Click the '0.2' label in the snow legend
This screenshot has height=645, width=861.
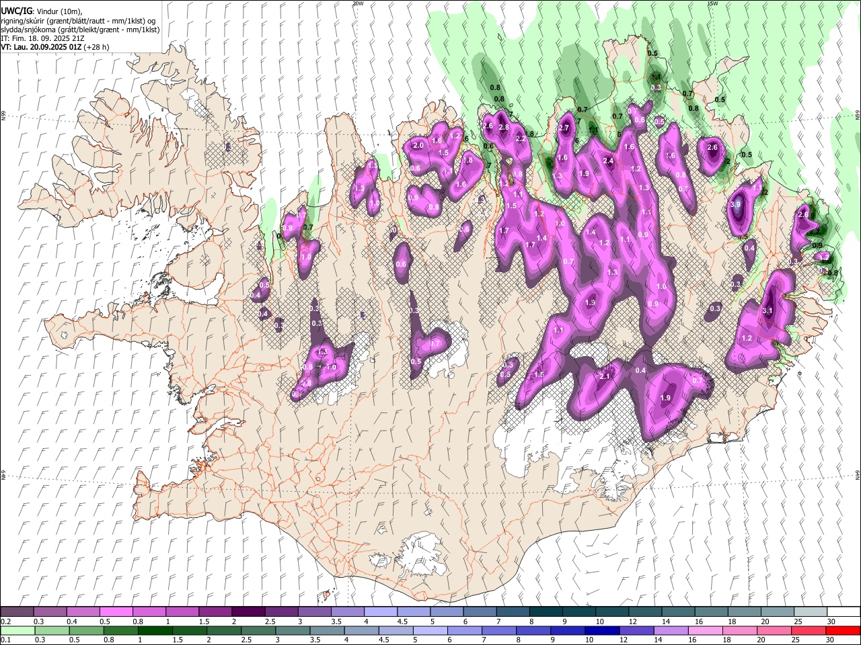coord(5,621)
